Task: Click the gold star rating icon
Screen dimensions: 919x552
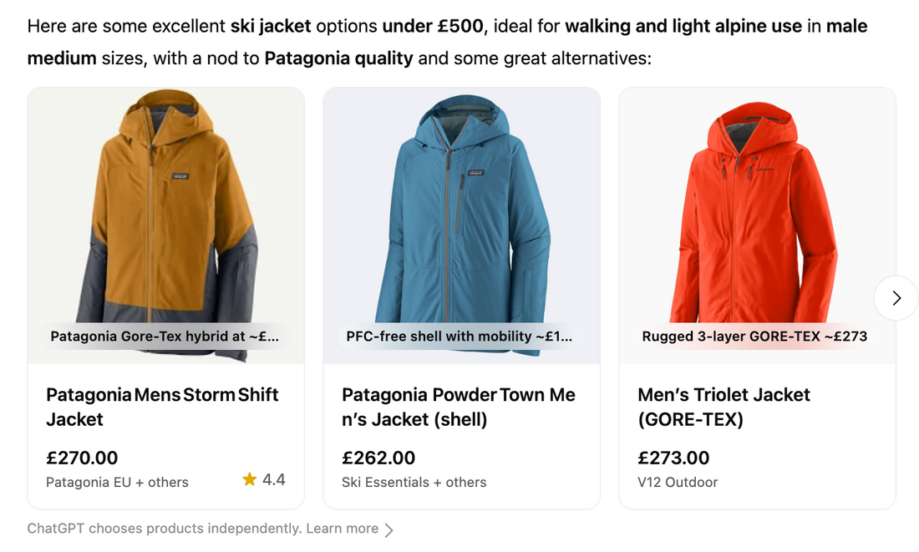Action: click(249, 479)
